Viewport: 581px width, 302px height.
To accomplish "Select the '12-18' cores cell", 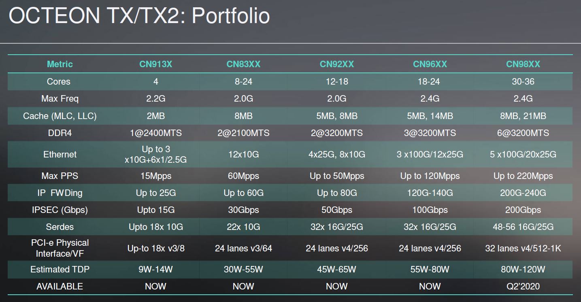I will pyautogui.click(x=337, y=81).
